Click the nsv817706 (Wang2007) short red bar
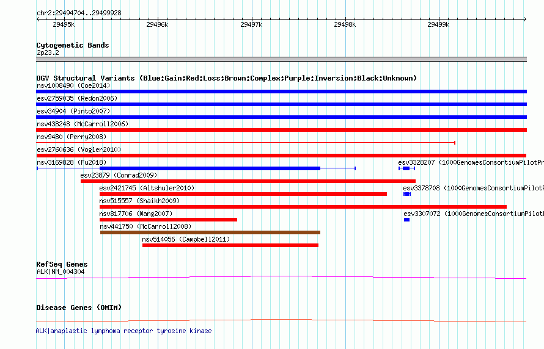544x349 pixels. click(x=168, y=220)
